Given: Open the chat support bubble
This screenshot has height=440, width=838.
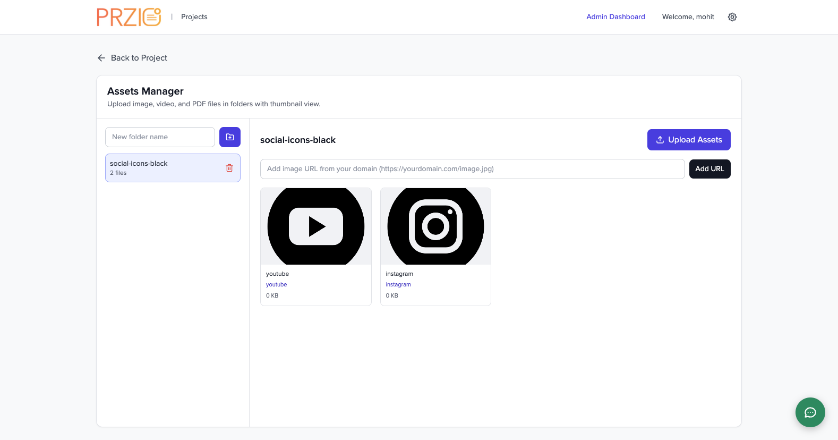Looking at the screenshot, I should coord(810,412).
